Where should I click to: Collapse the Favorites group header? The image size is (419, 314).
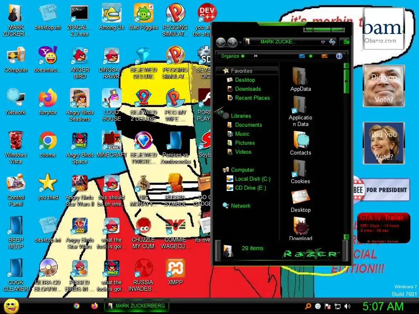click(x=247, y=71)
